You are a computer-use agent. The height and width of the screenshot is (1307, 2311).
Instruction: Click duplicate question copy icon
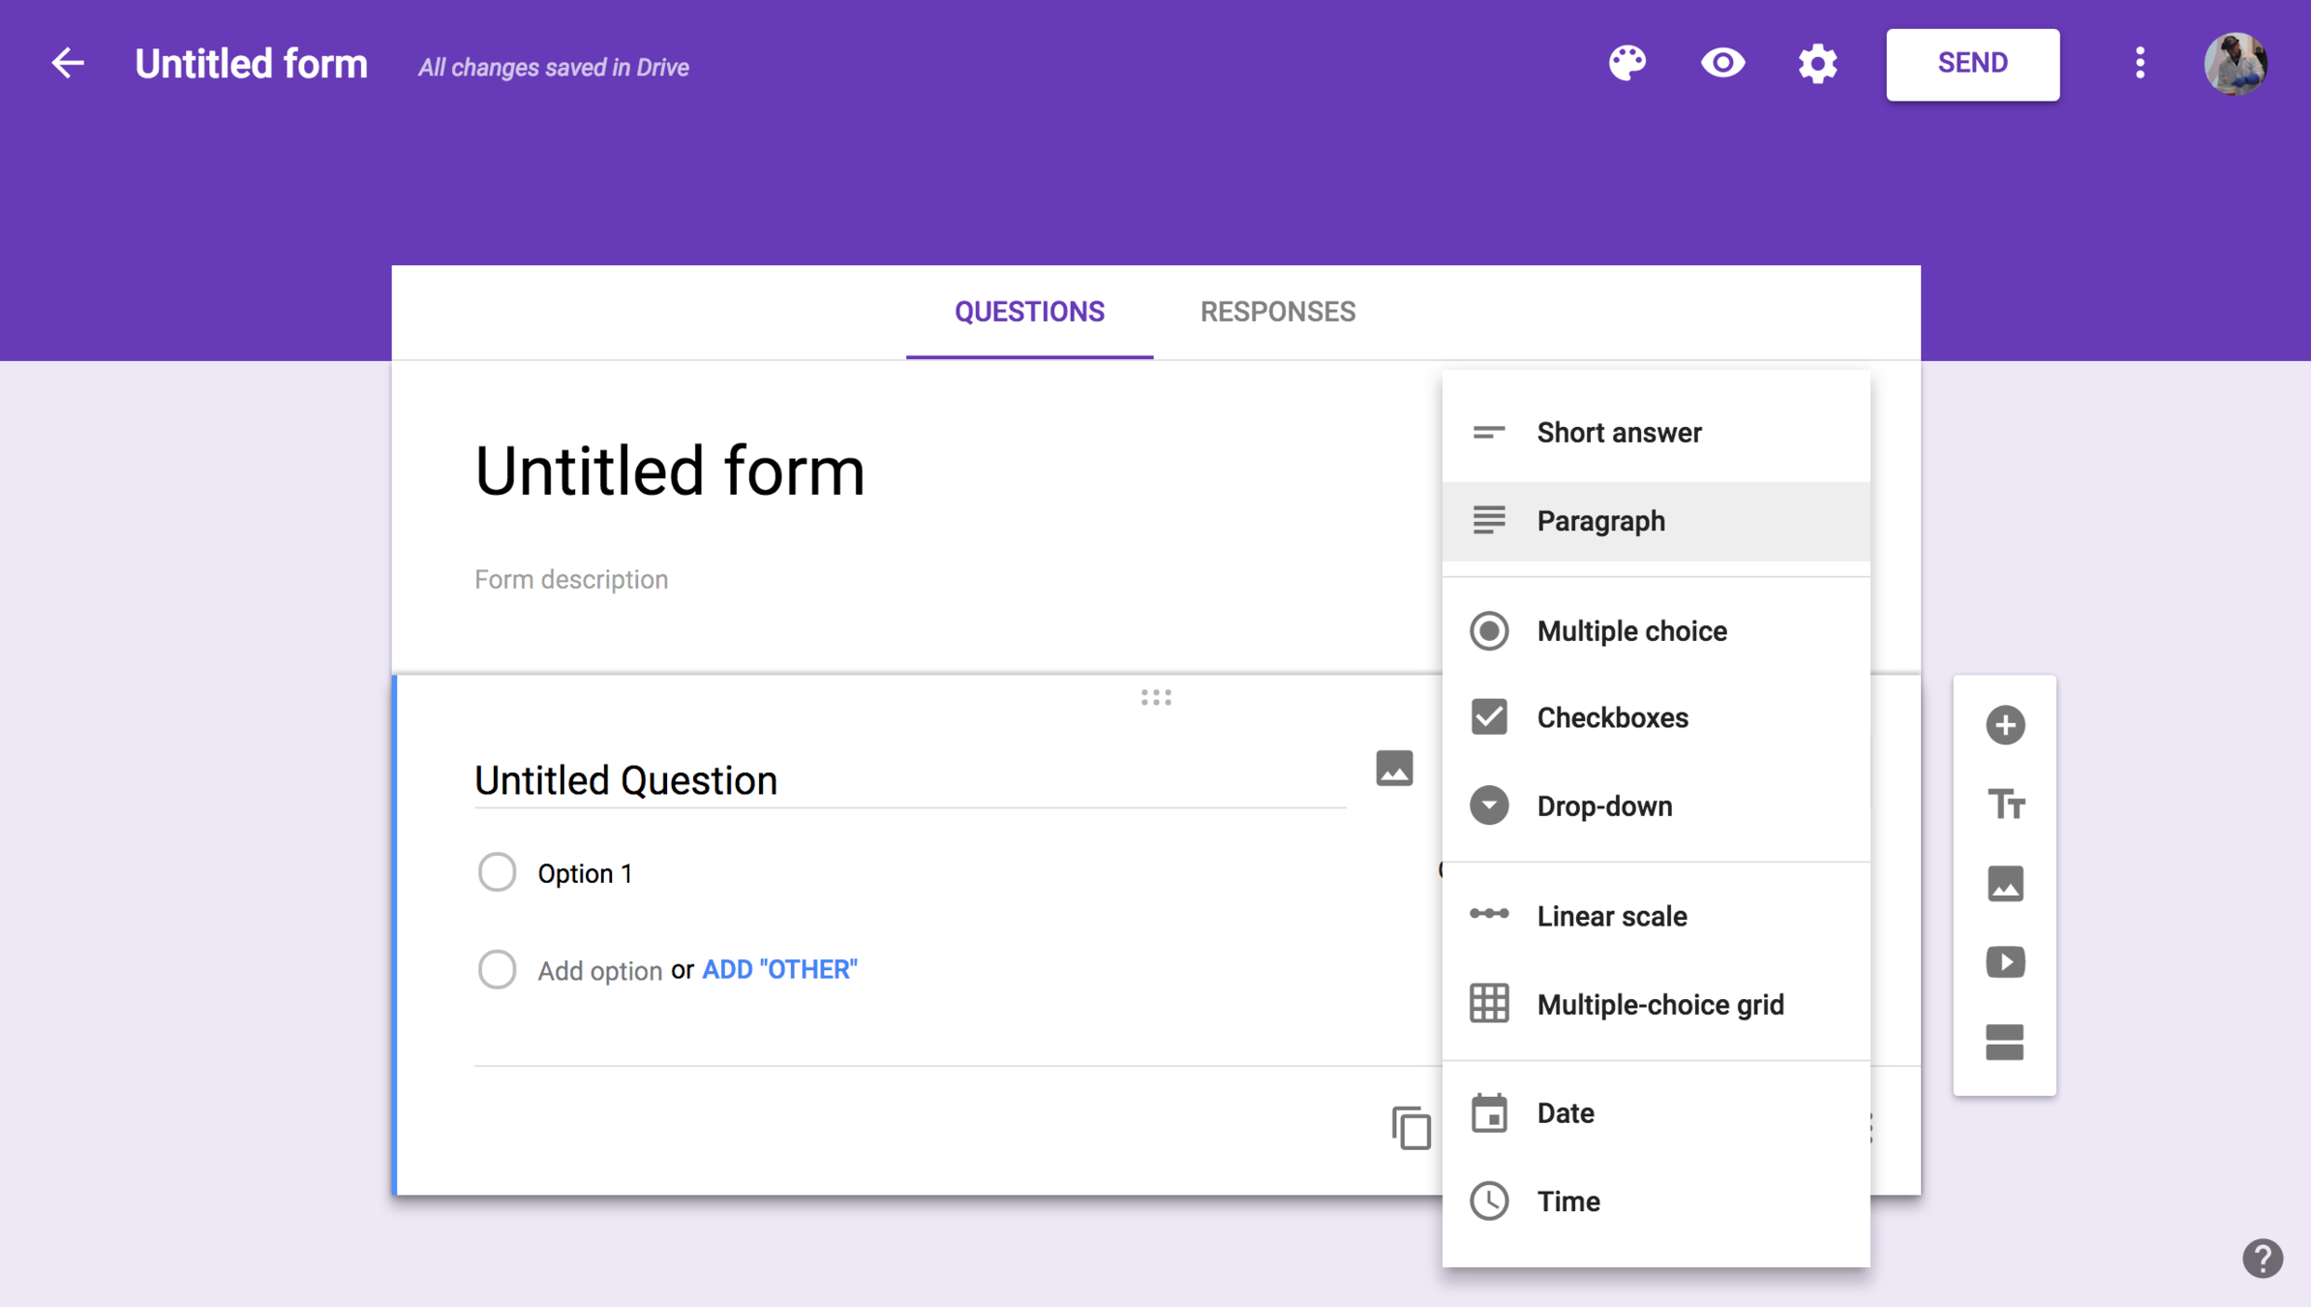click(1411, 1128)
